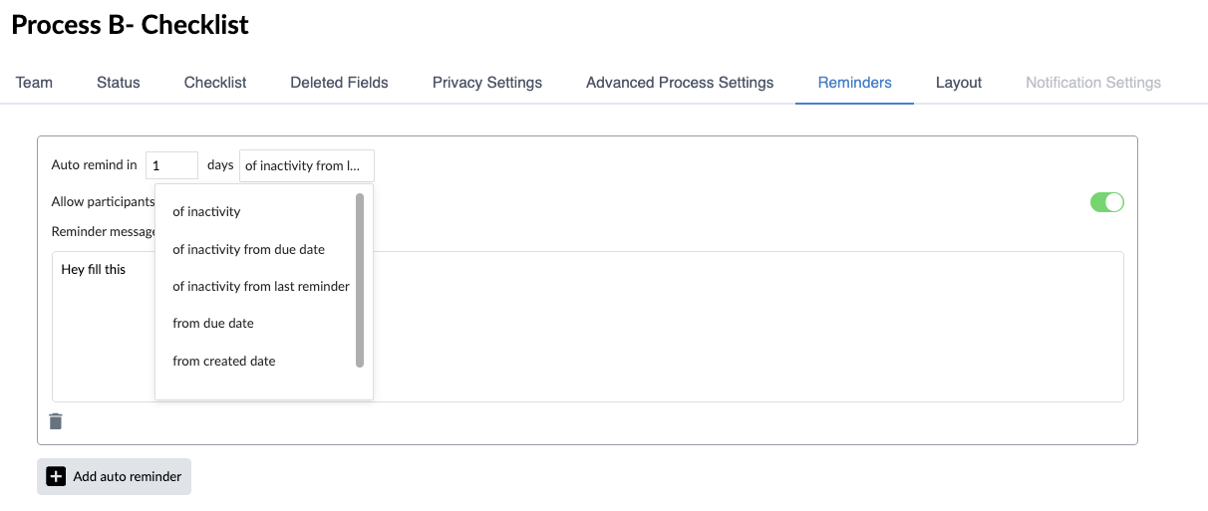Select 'of inactivity from last reminder'
This screenshot has width=1208, height=511.
(x=260, y=286)
